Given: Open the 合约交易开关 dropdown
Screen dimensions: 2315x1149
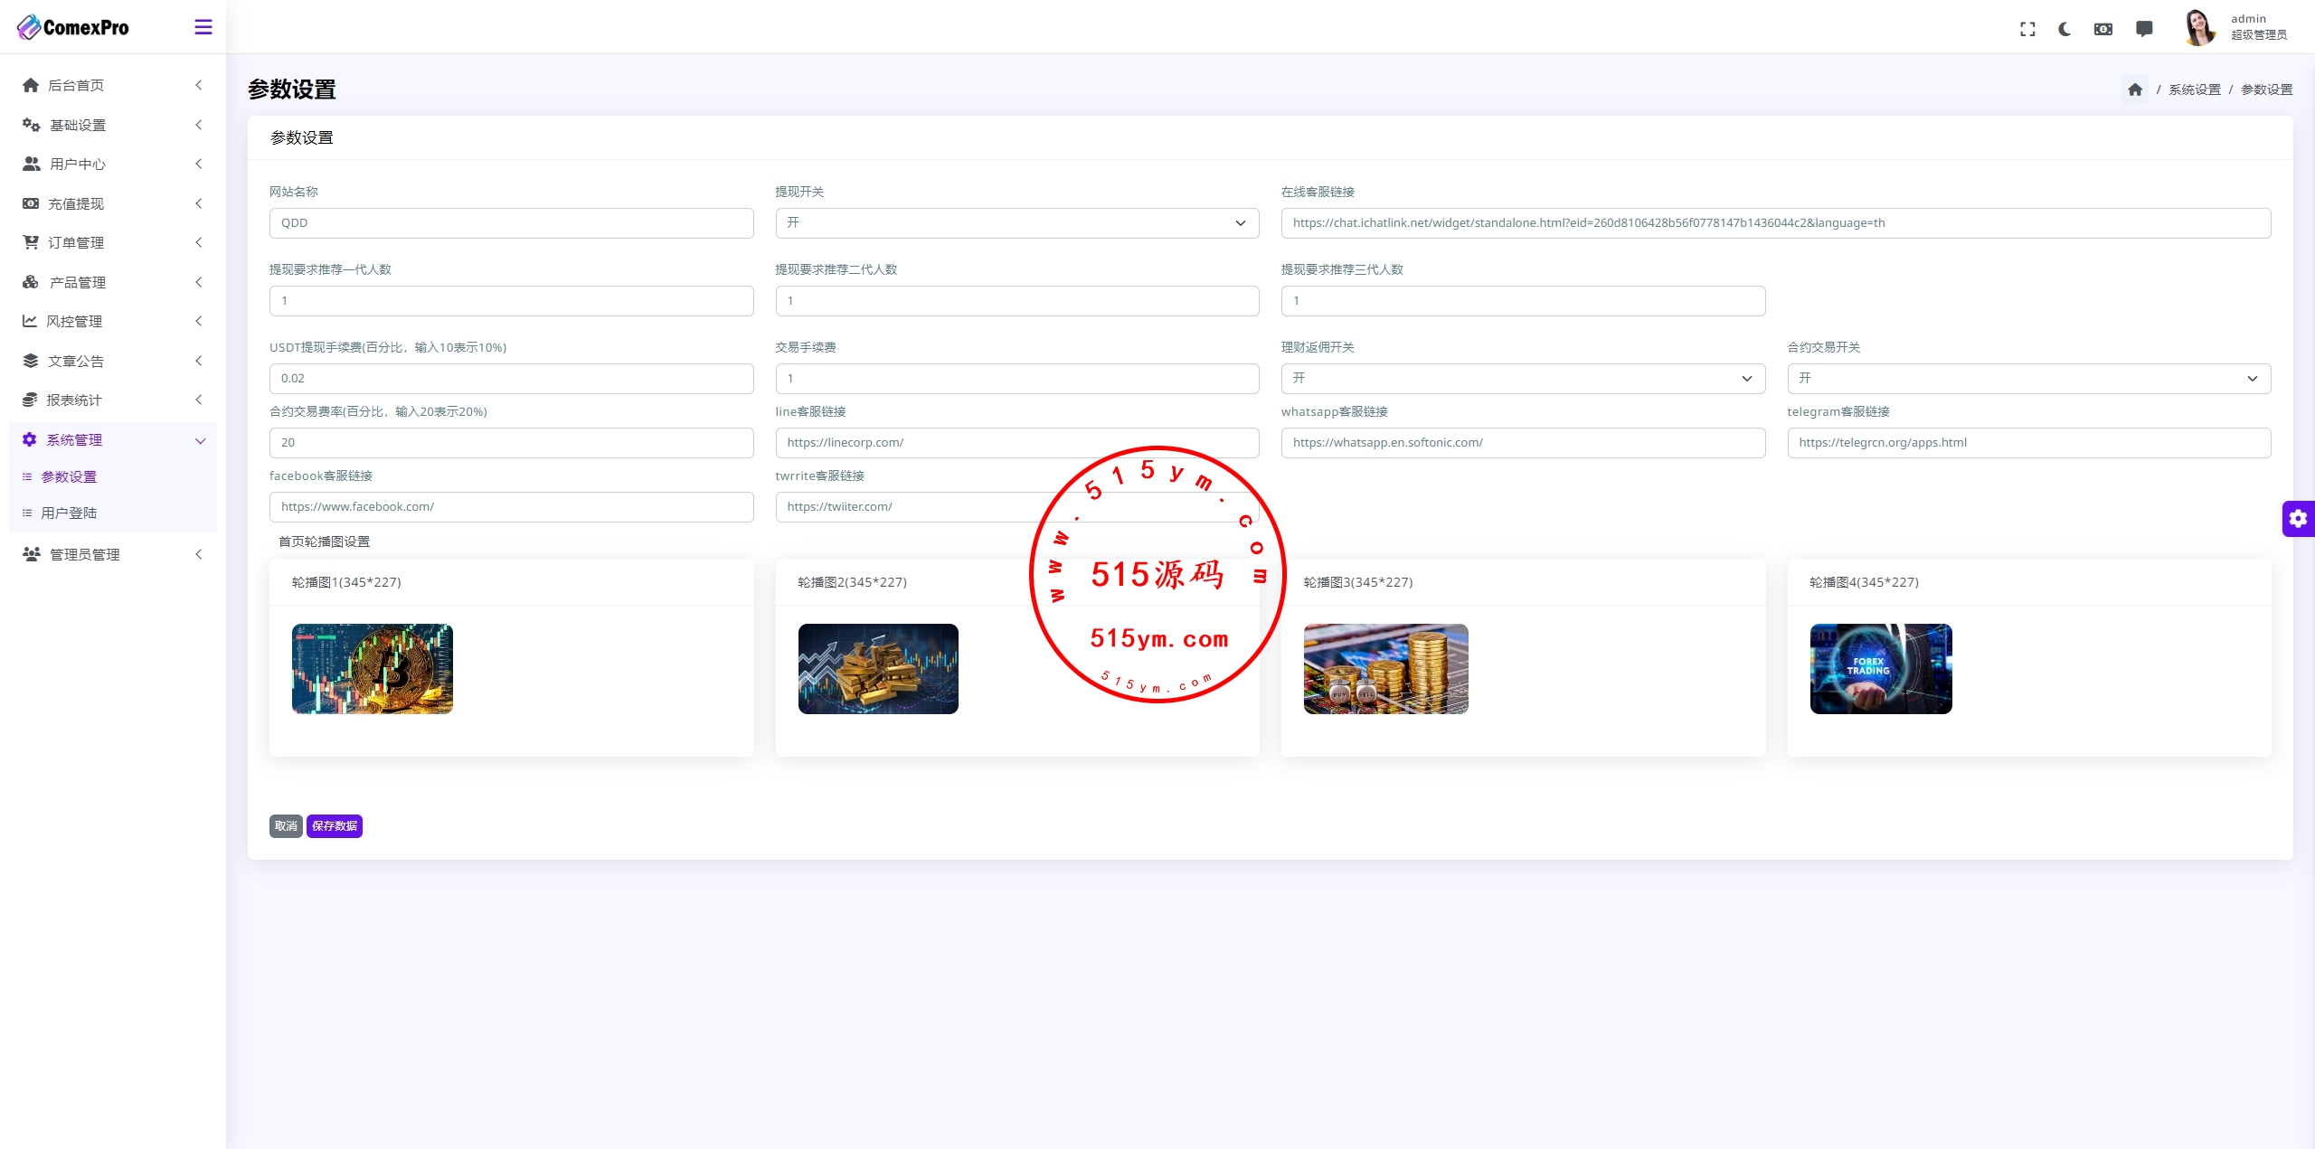Looking at the screenshot, I should tap(2028, 379).
